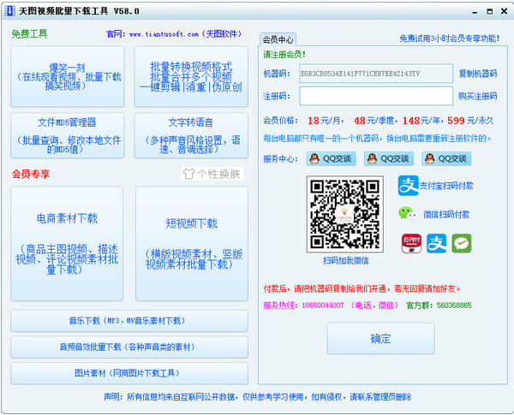Click the large Alipay icon beside 支付宝扫码付款

tap(408, 186)
